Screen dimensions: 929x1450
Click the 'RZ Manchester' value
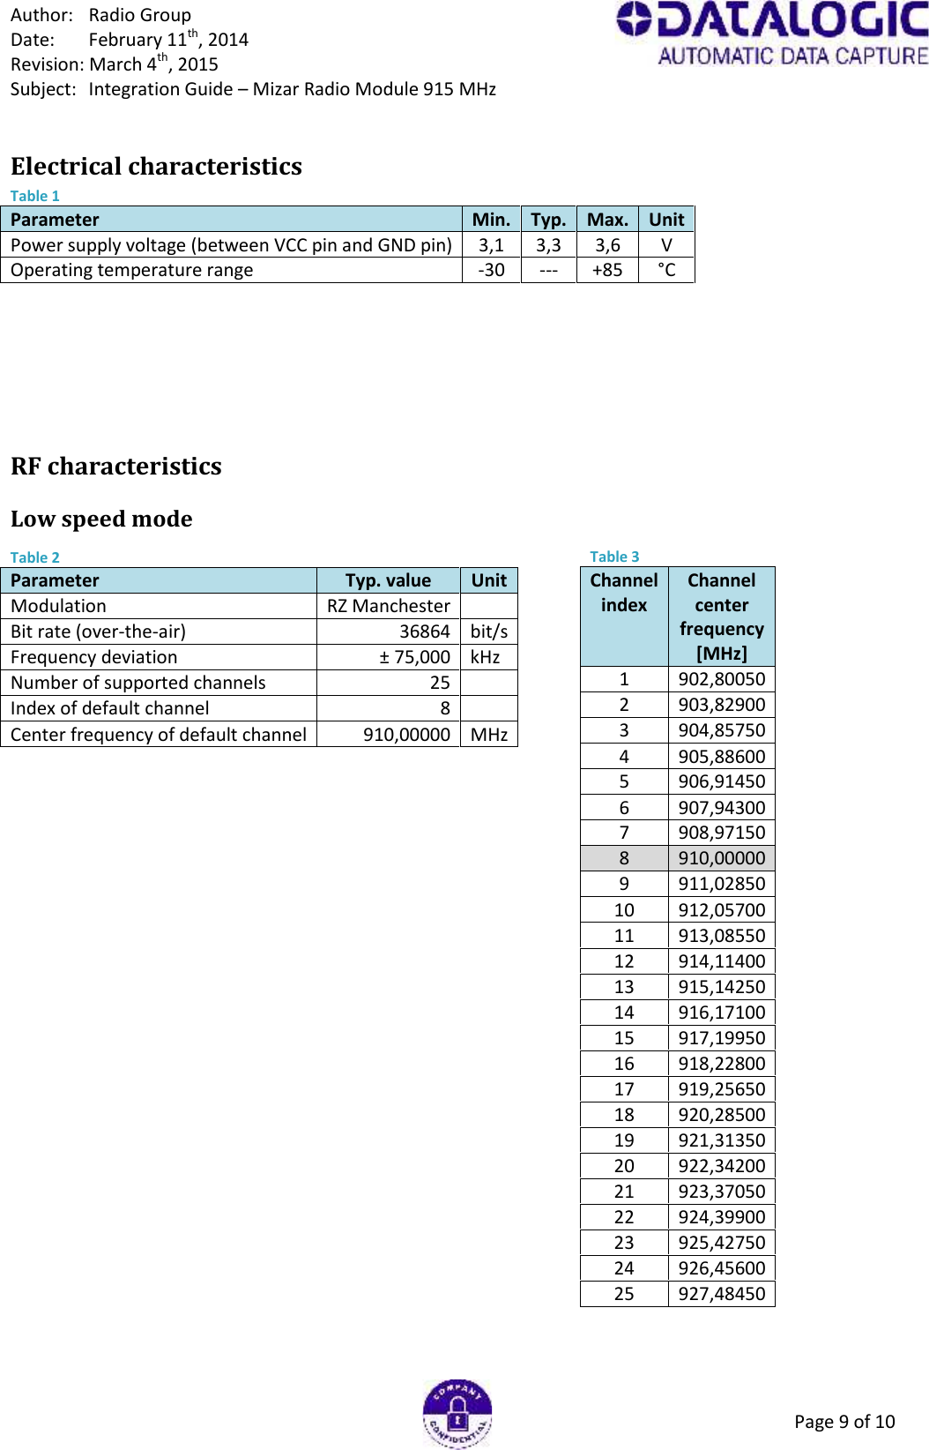389,606
